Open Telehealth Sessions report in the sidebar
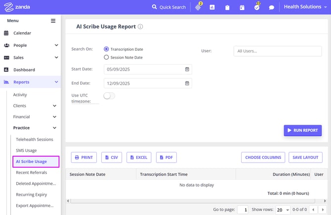The width and height of the screenshot is (331, 215). click(x=35, y=140)
